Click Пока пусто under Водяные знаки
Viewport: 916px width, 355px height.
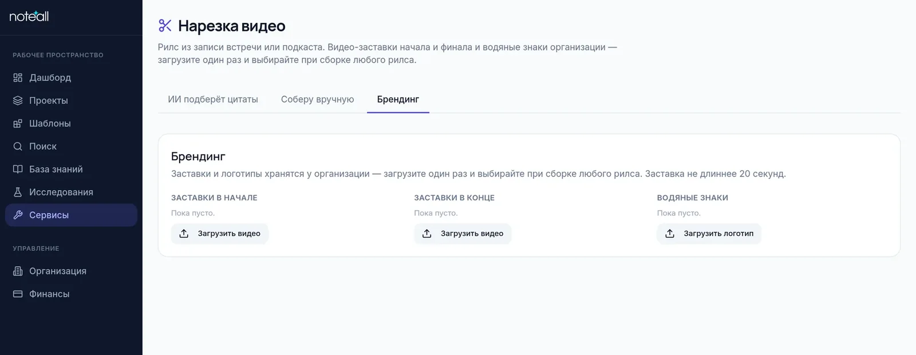679,213
